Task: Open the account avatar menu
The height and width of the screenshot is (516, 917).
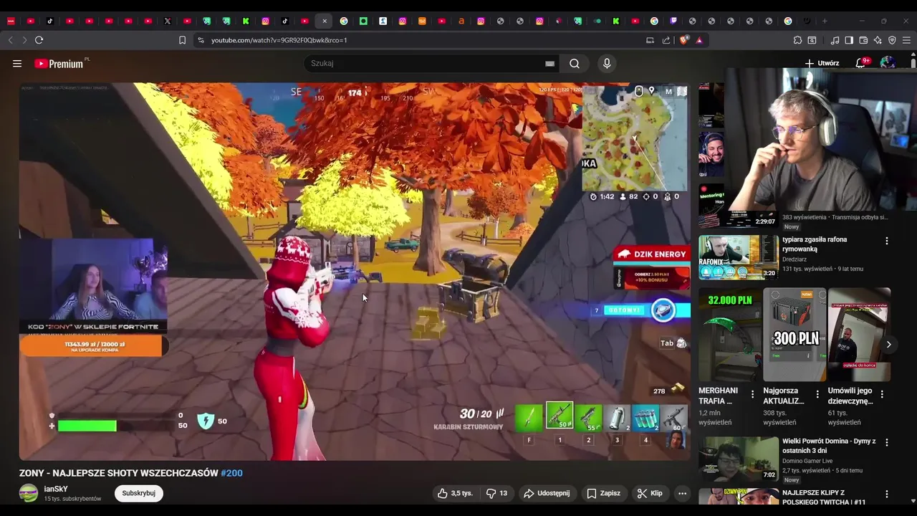Action: point(888,63)
